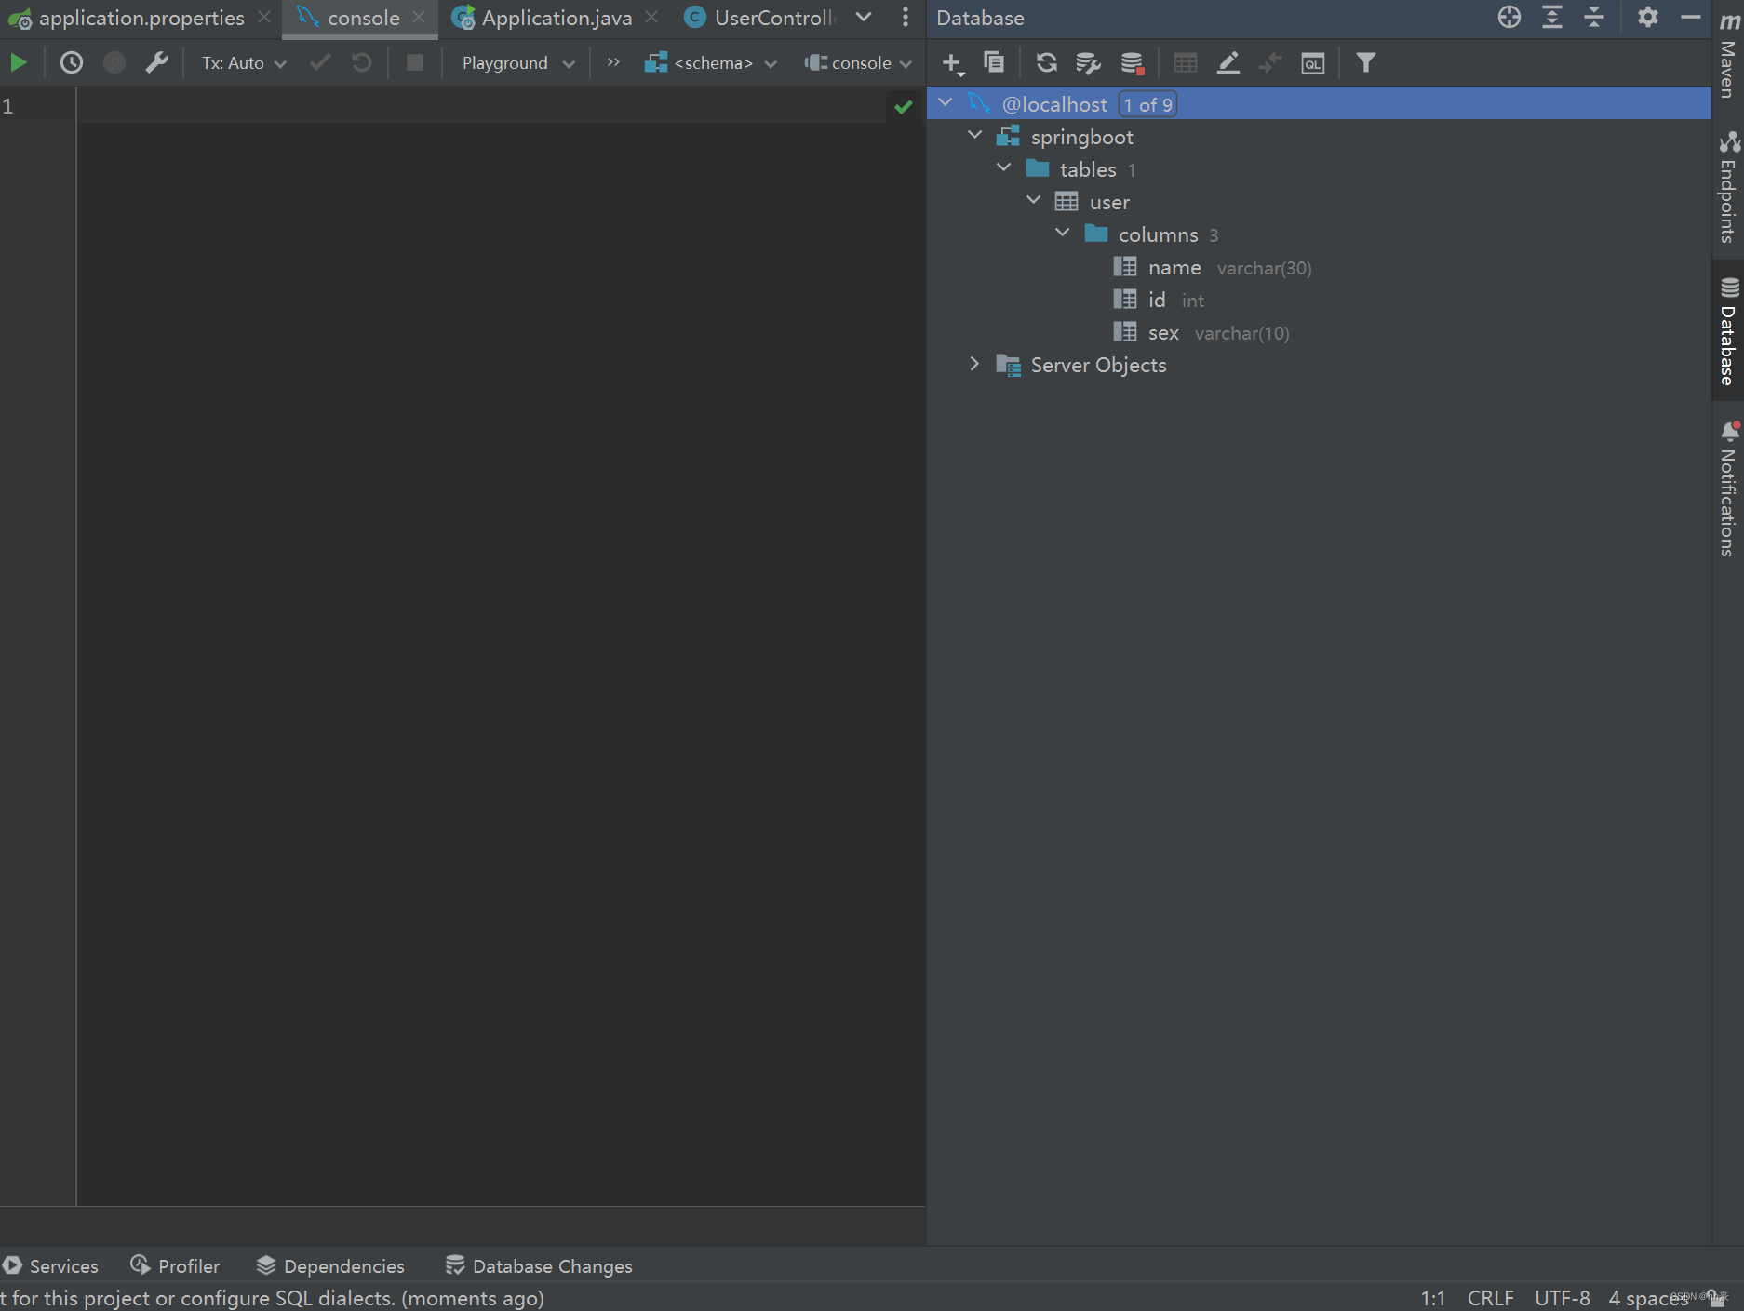Screen dimensions: 1744x1311
Task: Close the Application.java tab
Action: point(651,17)
